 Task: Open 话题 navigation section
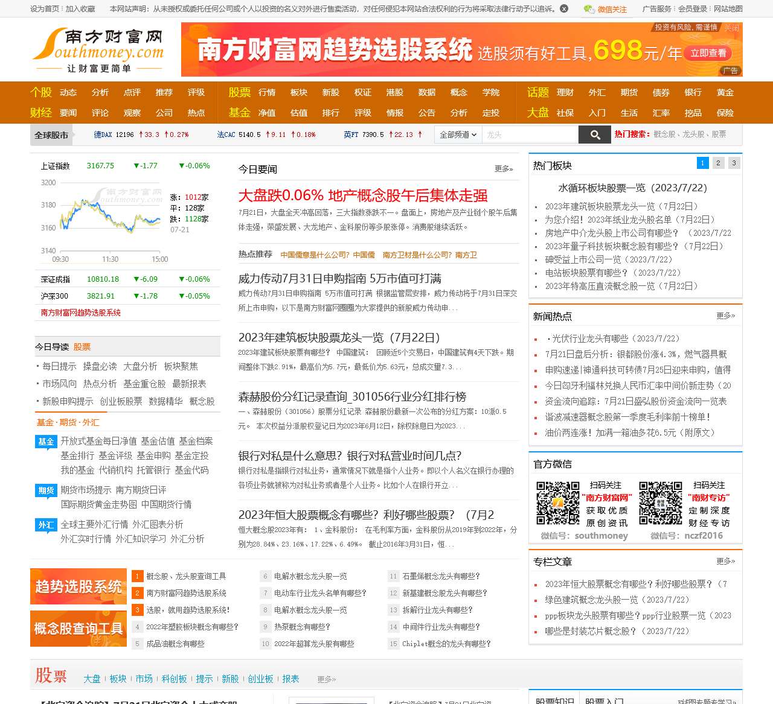[537, 92]
